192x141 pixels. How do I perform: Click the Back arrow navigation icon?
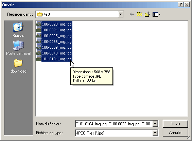click(x=132, y=15)
